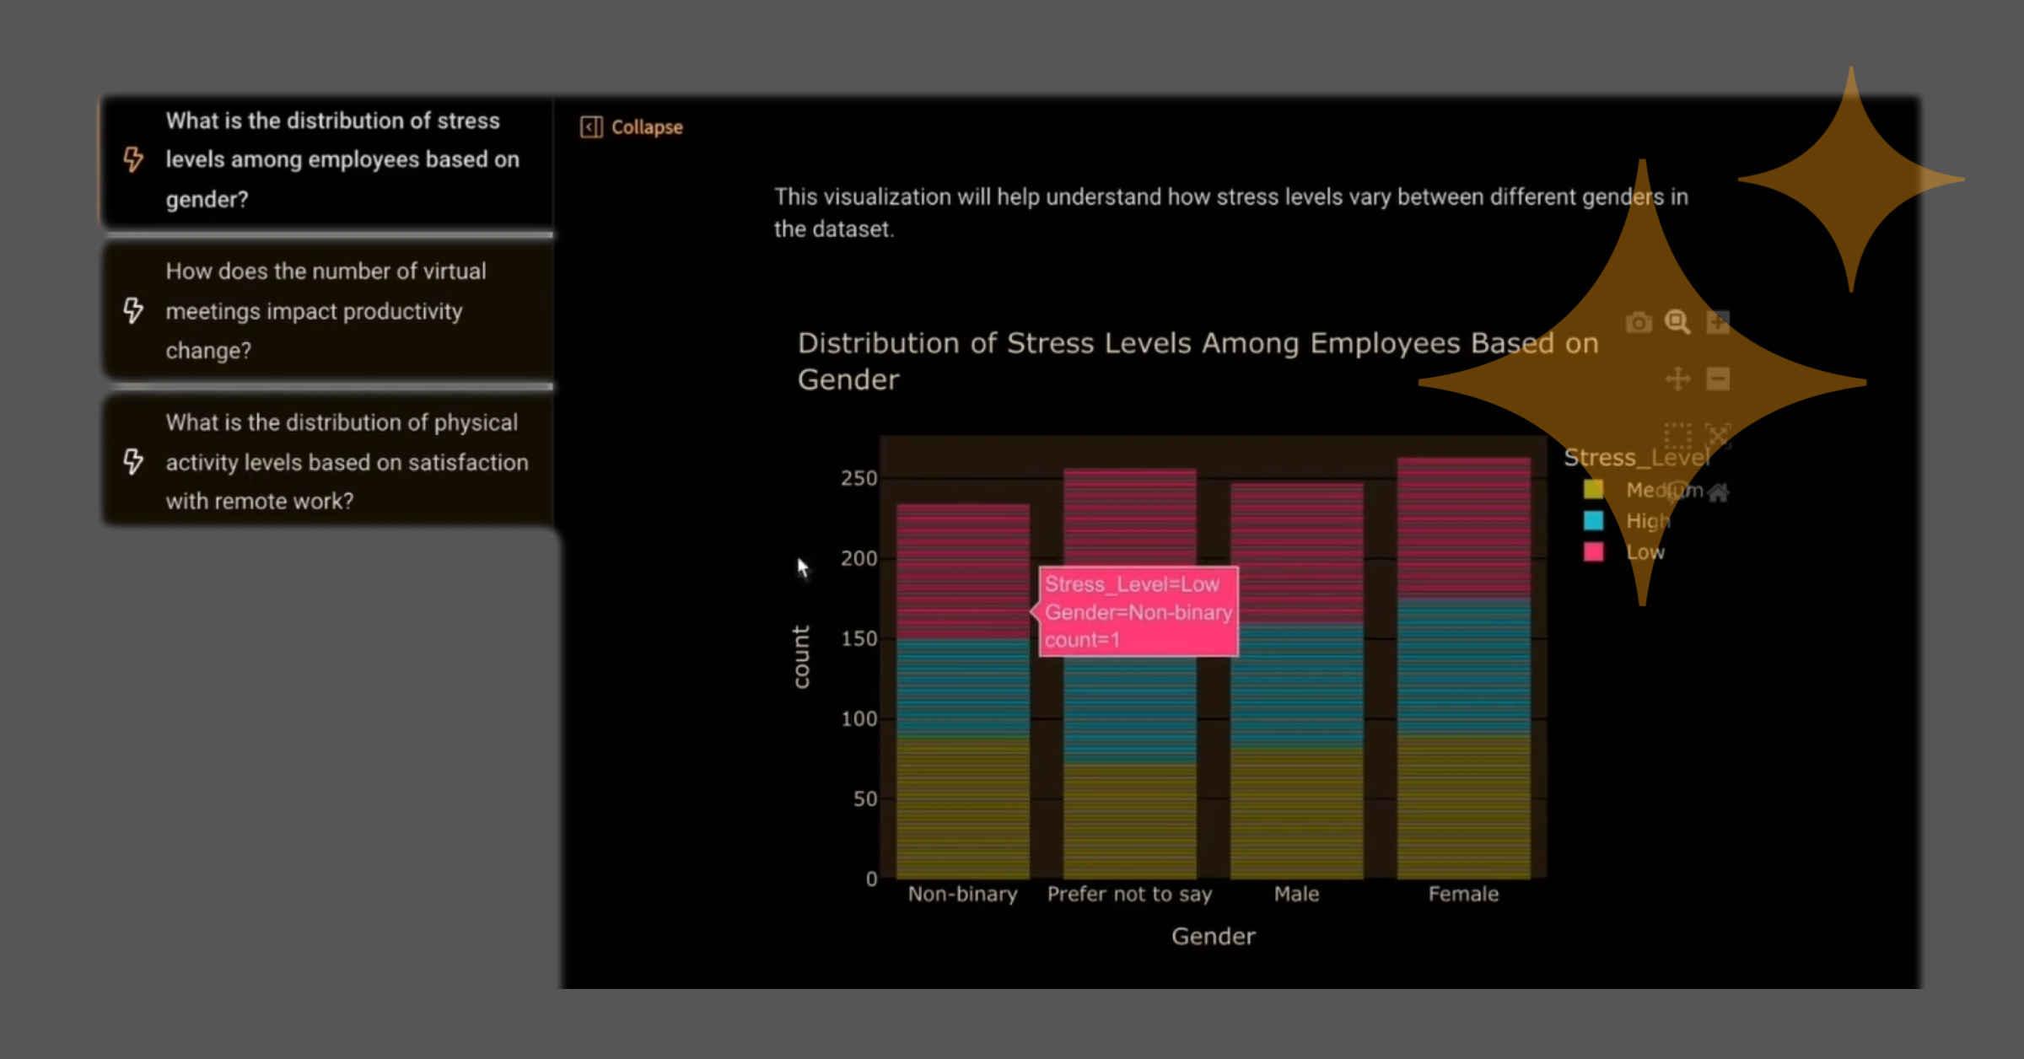Open the physical activity satisfaction question
This screenshot has height=1059, width=2024.
pos(327,461)
